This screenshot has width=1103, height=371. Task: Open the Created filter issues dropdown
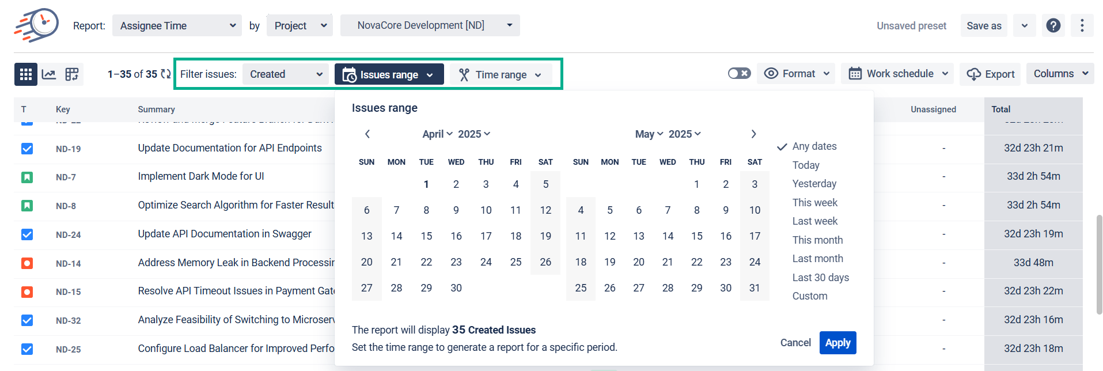[x=286, y=74]
